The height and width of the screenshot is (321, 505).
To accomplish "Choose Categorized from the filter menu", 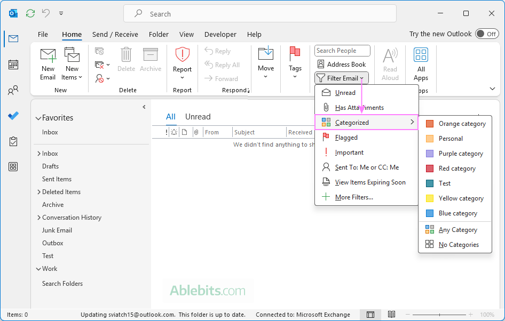I will [x=352, y=122].
